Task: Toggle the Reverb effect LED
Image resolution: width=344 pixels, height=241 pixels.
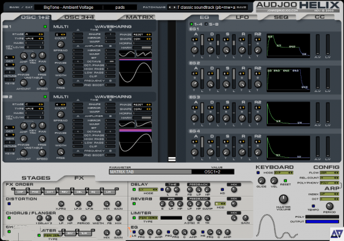Action: 134,203
